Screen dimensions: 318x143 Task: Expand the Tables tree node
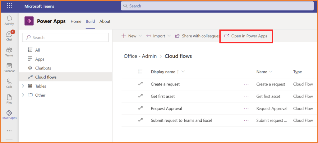click(x=23, y=86)
